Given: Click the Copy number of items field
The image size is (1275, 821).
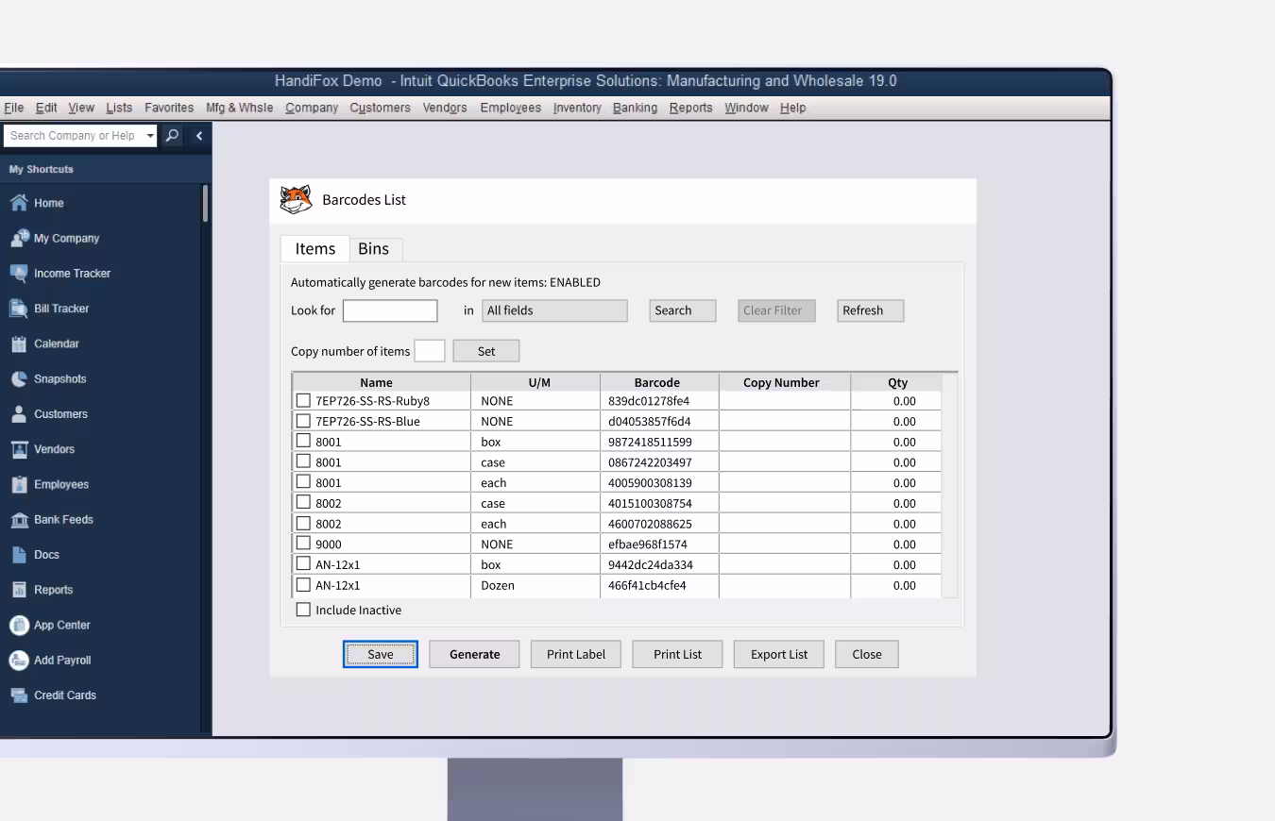Looking at the screenshot, I should (x=430, y=351).
